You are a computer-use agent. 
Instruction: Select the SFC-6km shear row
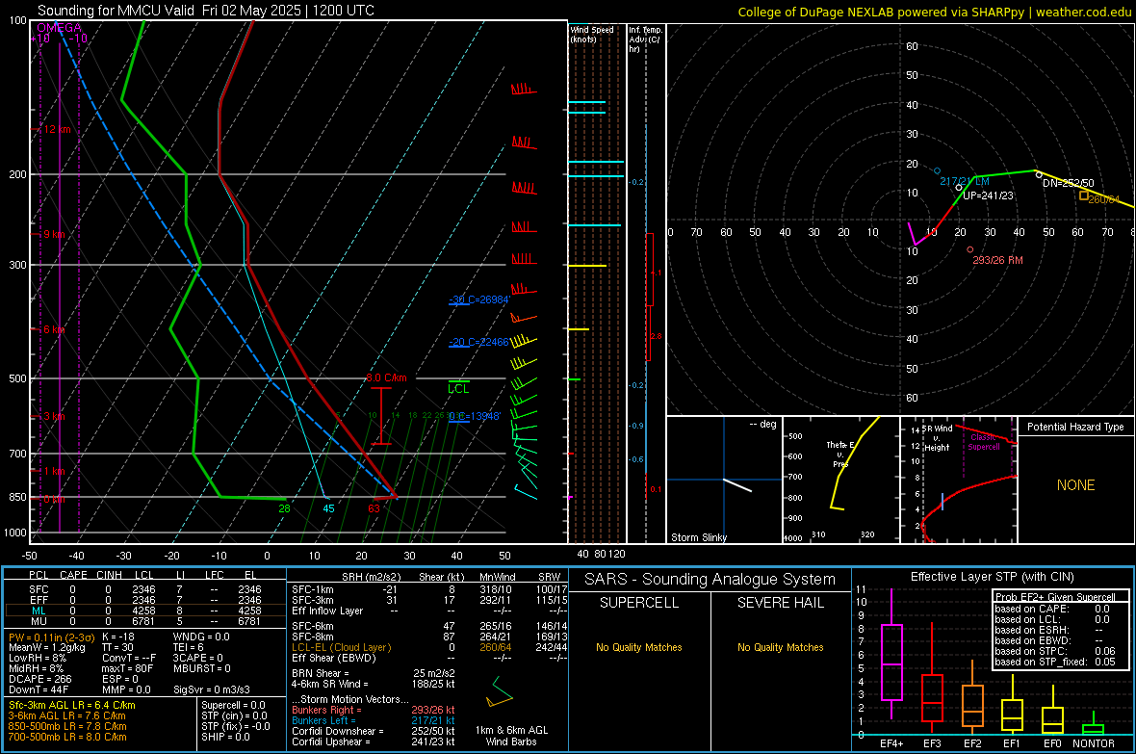pyautogui.click(x=429, y=626)
